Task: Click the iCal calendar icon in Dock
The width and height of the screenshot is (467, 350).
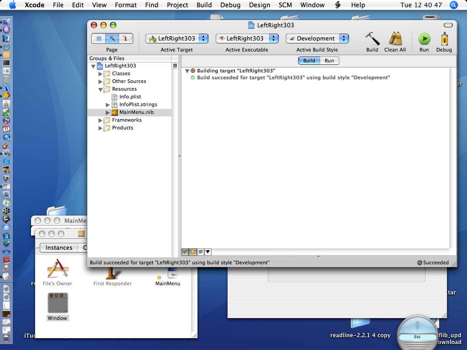Action: pos(6,129)
